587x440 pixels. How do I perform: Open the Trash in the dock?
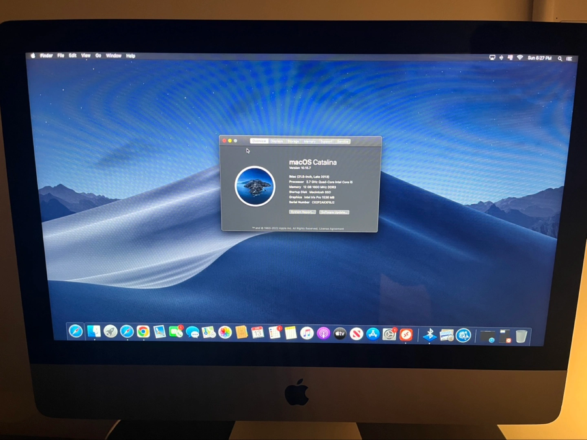(x=521, y=337)
